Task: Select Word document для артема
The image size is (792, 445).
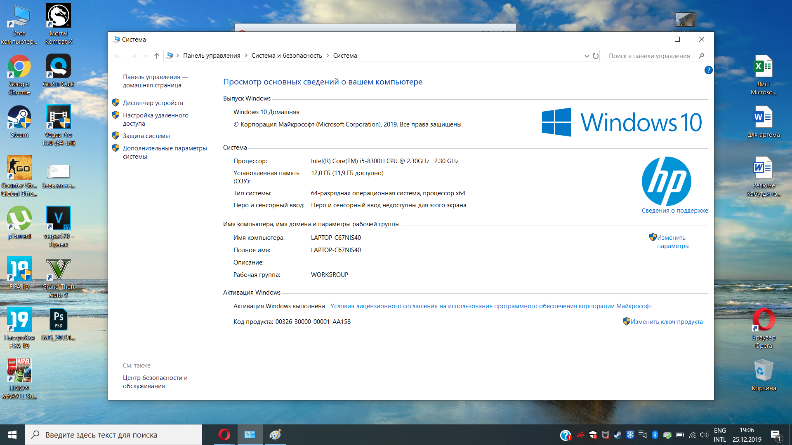Action: pyautogui.click(x=764, y=122)
